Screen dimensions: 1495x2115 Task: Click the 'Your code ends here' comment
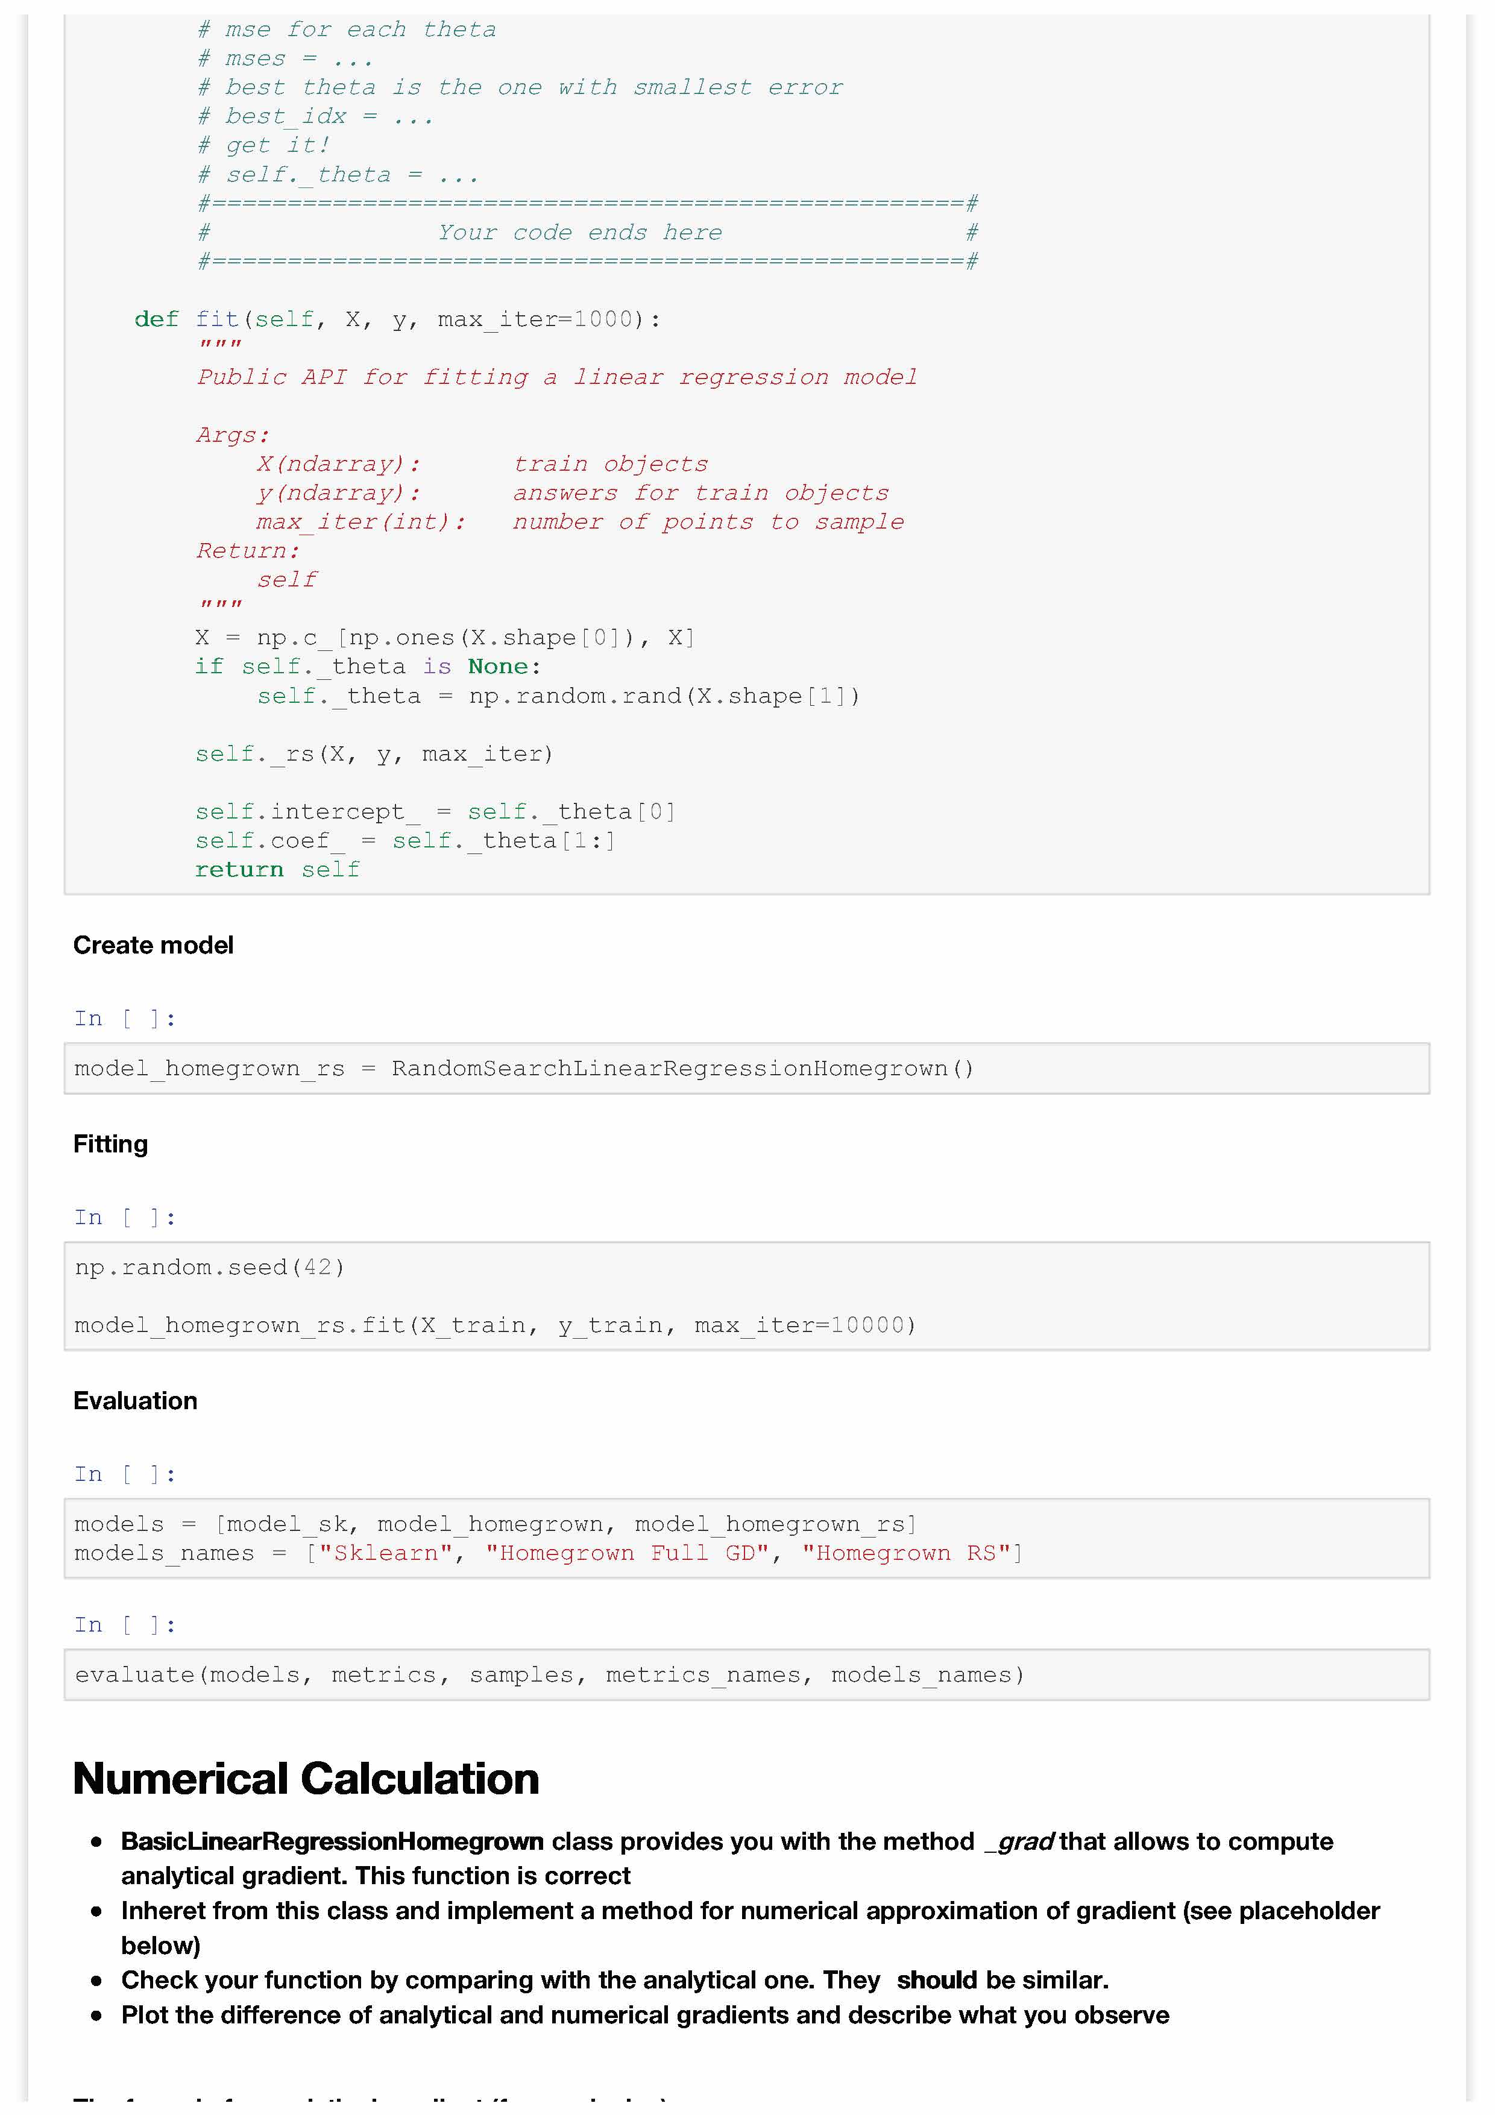click(579, 232)
